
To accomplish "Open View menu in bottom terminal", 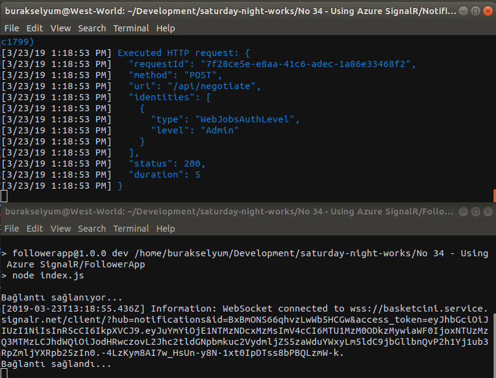I will point(60,229).
